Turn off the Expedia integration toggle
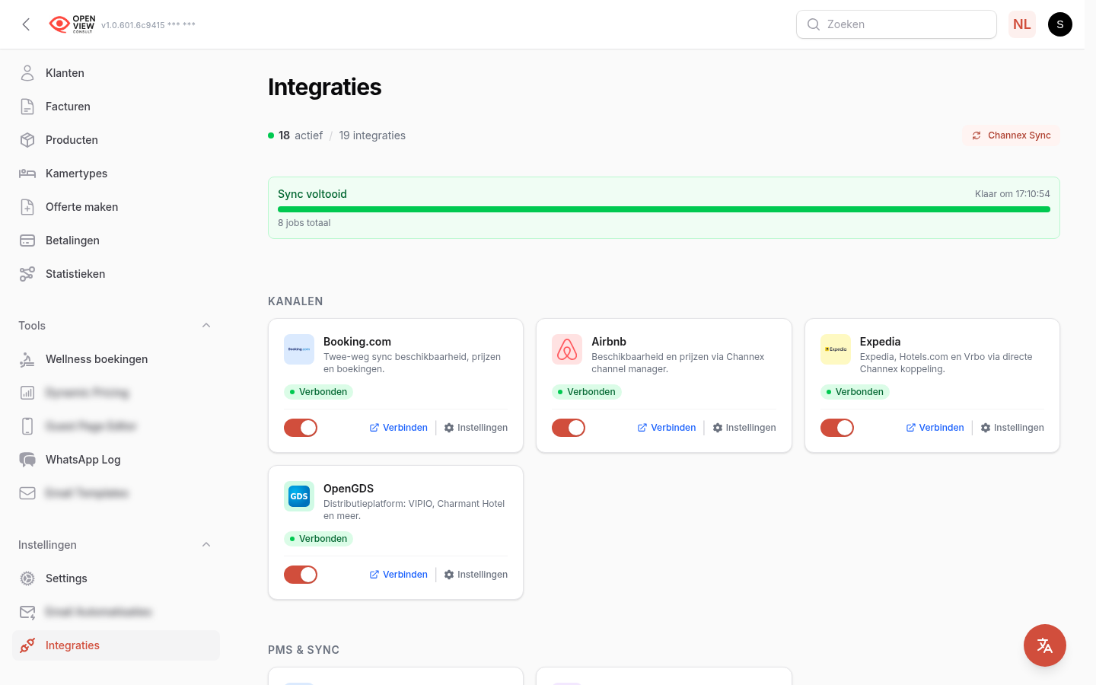Screen dimensions: 1096x685 click(837, 428)
